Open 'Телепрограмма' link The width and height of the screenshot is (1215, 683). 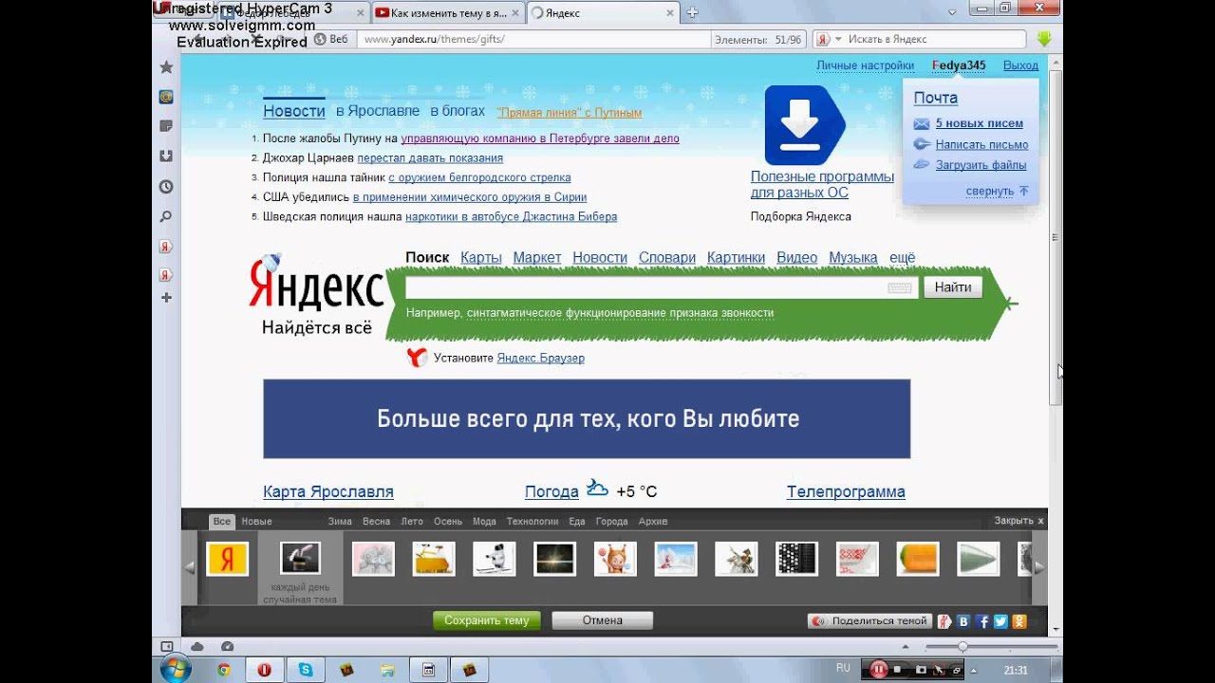click(846, 491)
